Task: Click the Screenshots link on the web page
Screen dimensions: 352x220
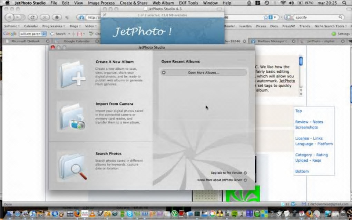Action: 306,127
